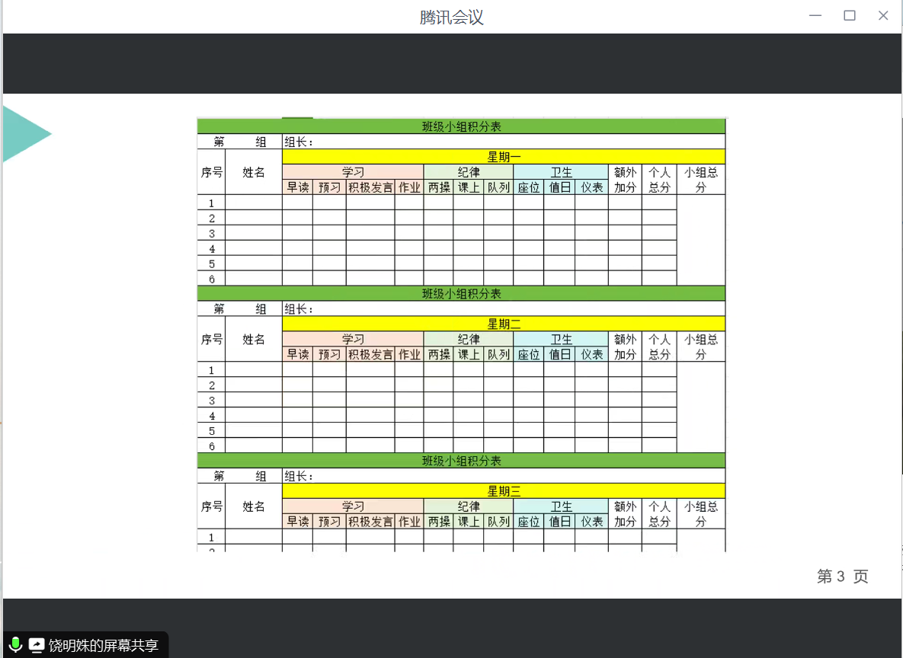Image resolution: width=903 pixels, height=658 pixels.
Task: Select the yellow 星期二 header bar
Action: pos(503,323)
